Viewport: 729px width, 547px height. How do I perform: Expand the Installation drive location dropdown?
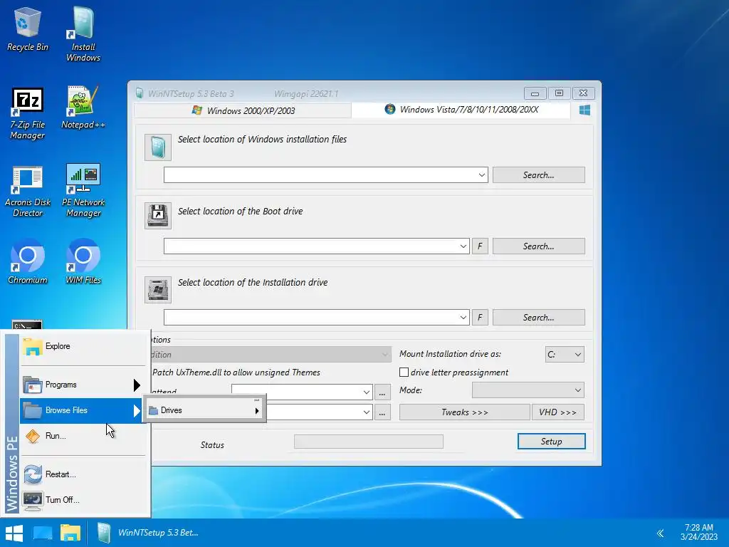463,318
